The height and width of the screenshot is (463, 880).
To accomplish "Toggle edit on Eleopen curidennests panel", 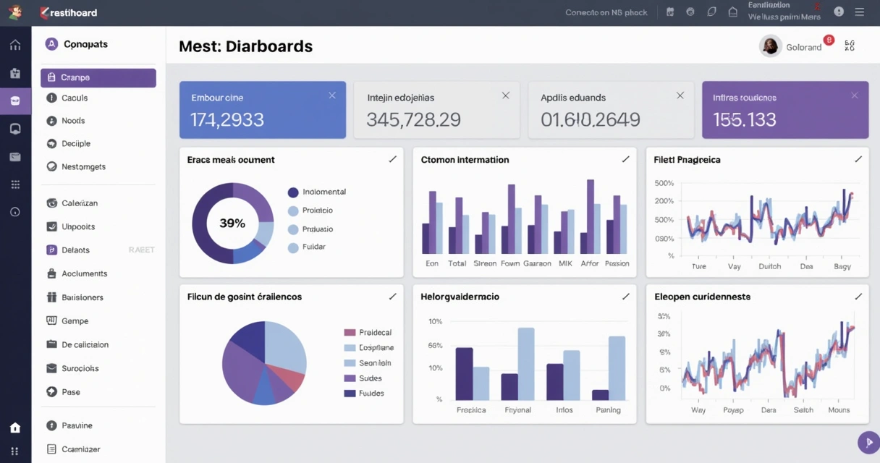I will [858, 295].
